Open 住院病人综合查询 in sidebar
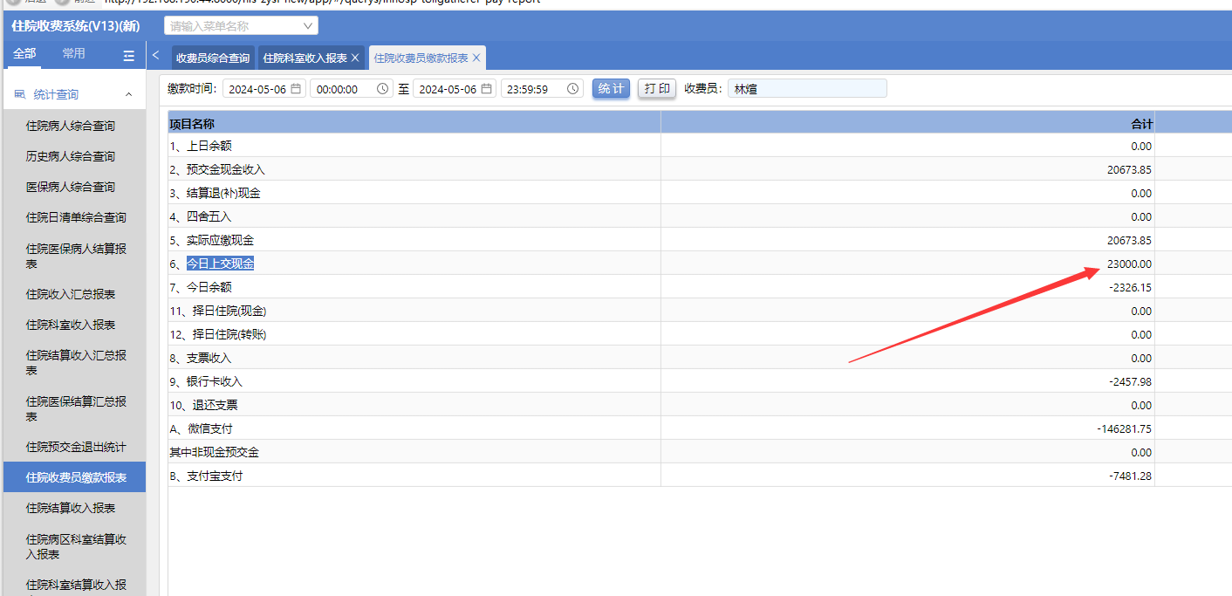1232x596 pixels. click(x=73, y=126)
